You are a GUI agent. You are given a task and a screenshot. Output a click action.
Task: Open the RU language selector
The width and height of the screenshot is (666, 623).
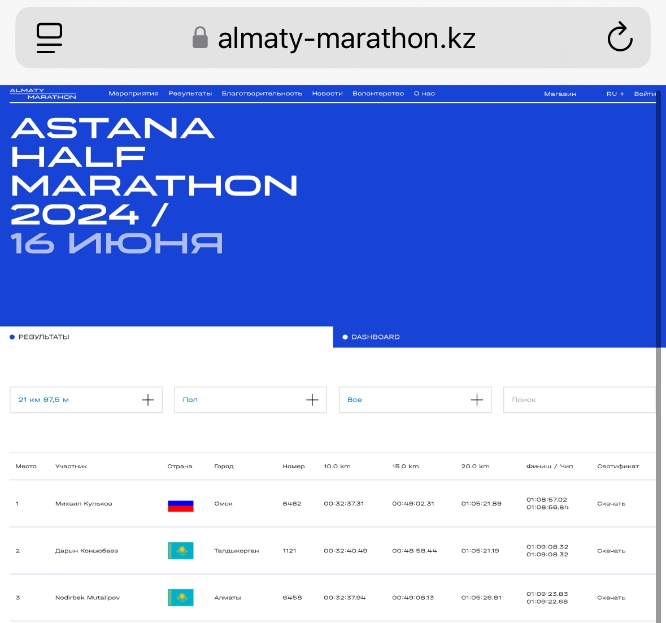615,94
